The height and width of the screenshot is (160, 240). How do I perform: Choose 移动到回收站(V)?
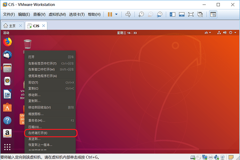tap(50, 107)
